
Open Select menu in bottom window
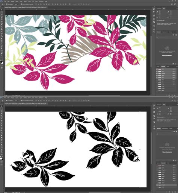point(25,98)
